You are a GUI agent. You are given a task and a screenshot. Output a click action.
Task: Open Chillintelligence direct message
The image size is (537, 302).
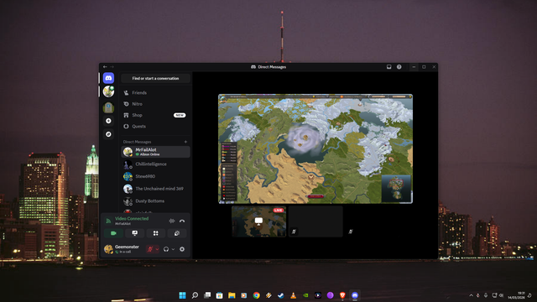pyautogui.click(x=156, y=164)
